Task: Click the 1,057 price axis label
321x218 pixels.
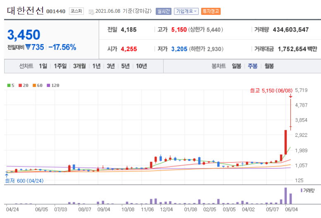Action: point(301,165)
